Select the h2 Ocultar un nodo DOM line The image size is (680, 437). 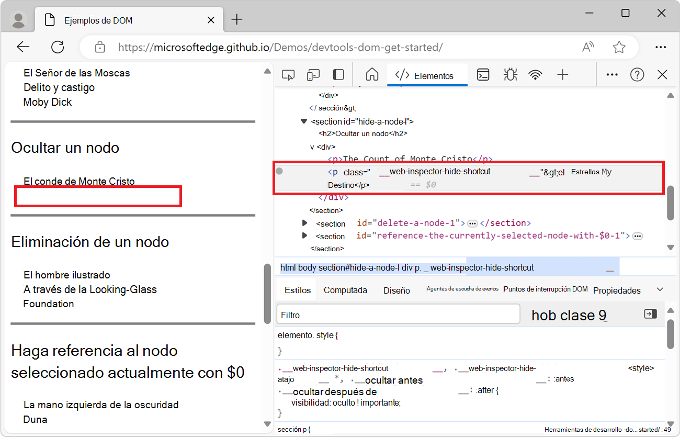[363, 133]
